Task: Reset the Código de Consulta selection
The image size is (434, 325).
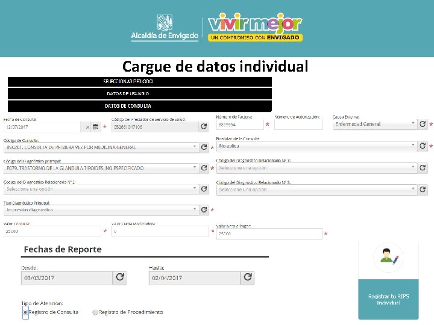Action: coord(204,147)
